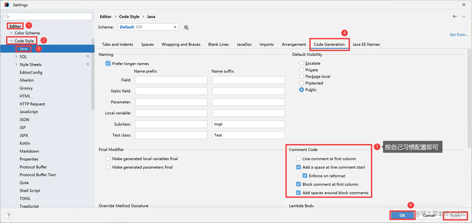Select Protocol Buffer Text tree item
This screenshot has width=472, height=223.
pyautogui.click(x=37, y=175)
